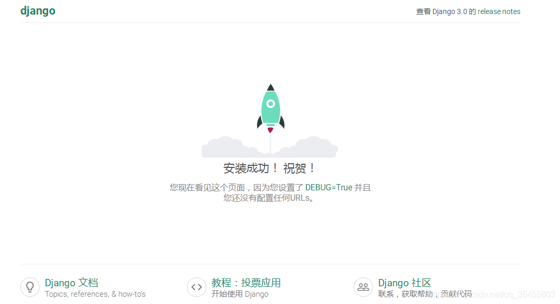Click the 查看 Django 3.0 的 text

pos(446,11)
